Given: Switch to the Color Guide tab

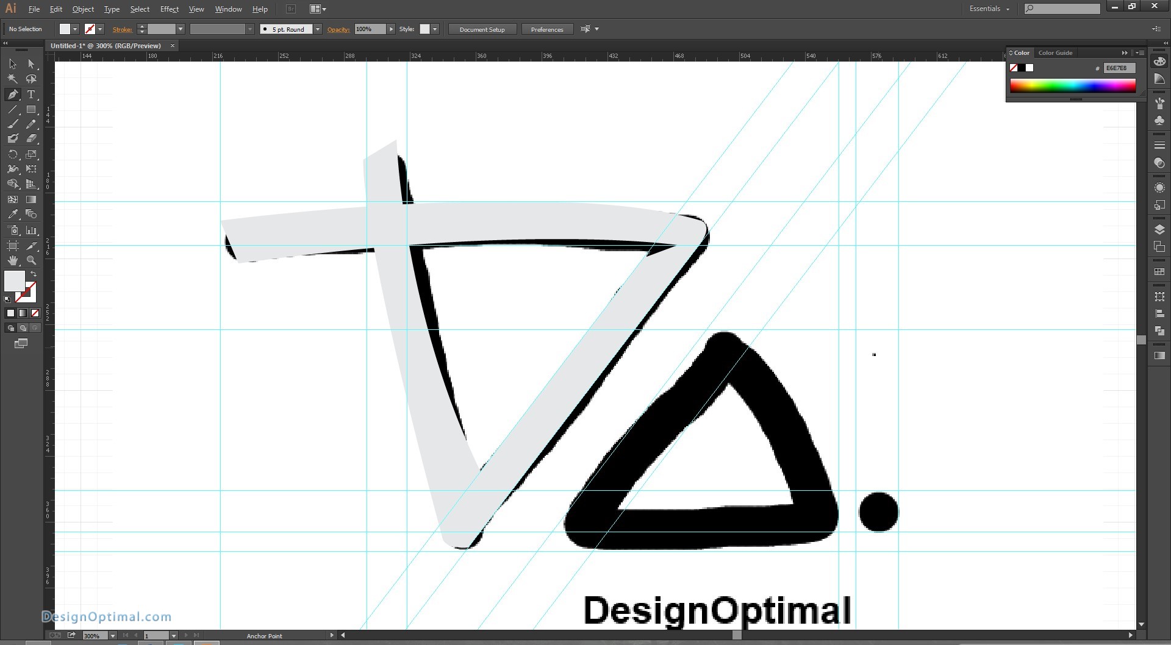Looking at the screenshot, I should [x=1055, y=53].
